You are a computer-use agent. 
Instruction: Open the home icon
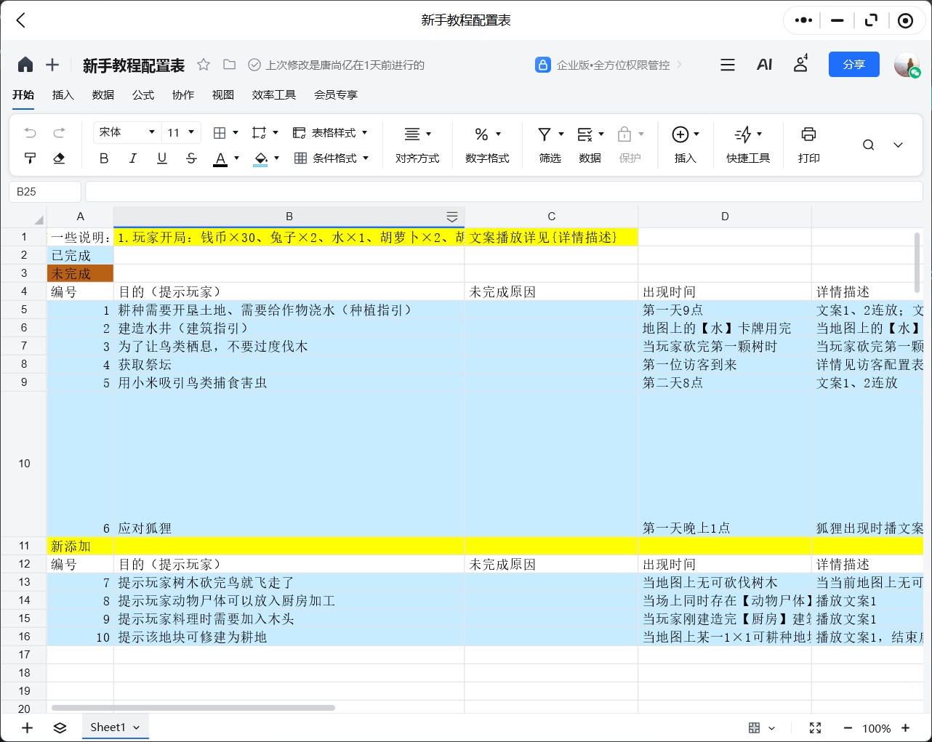pos(25,65)
